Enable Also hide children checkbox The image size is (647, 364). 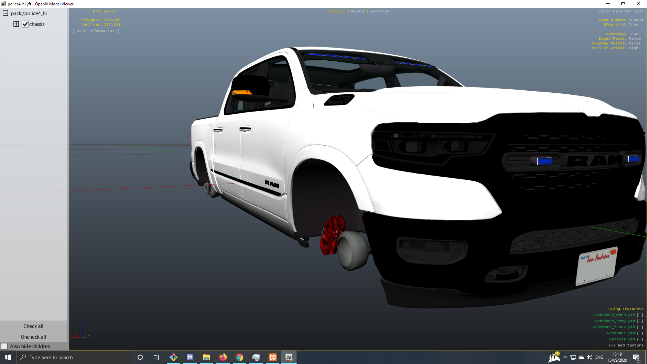(4, 346)
